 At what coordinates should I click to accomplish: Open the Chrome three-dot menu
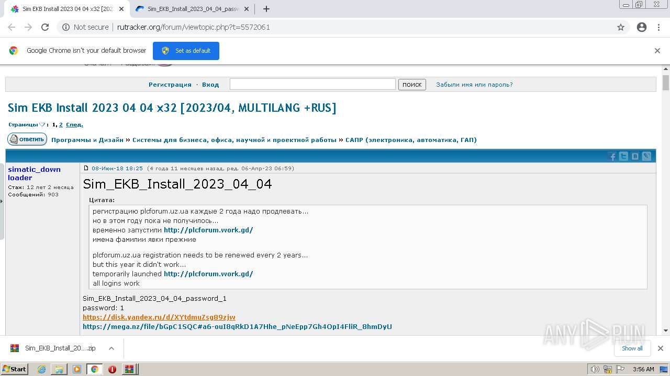click(x=658, y=27)
